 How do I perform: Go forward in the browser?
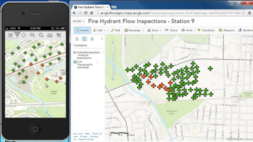click(x=80, y=13)
